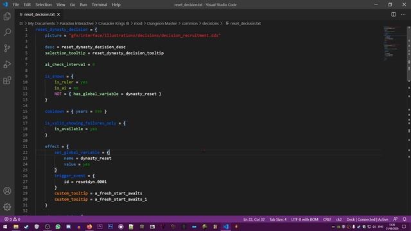Click line number 22 in the gutter

[25, 153]
